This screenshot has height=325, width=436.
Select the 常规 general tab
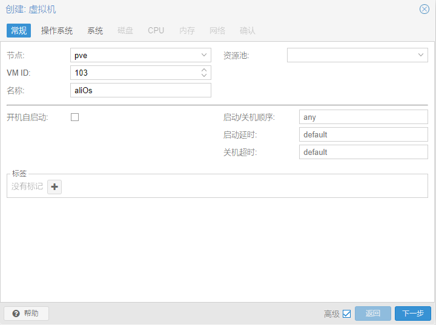tap(19, 30)
